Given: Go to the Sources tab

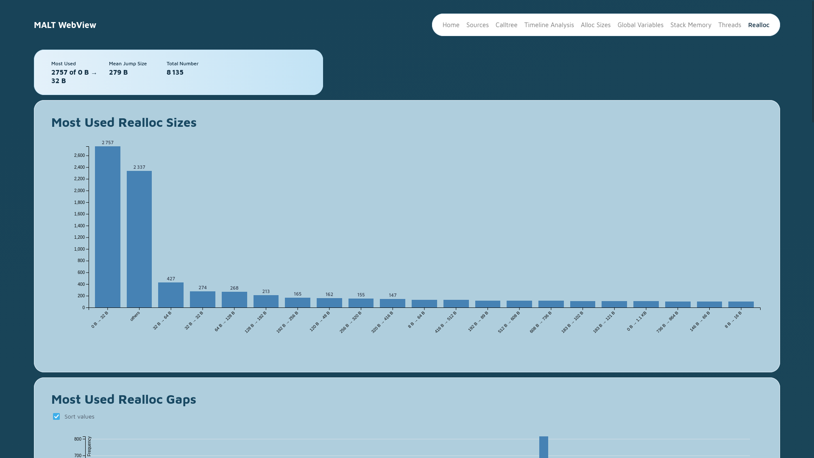Looking at the screenshot, I should tap(477, 25).
